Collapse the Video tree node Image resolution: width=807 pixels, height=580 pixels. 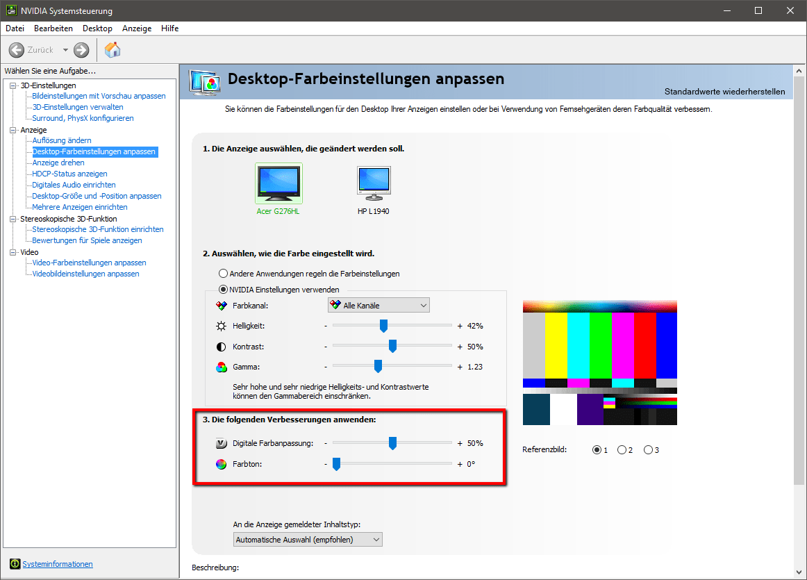(13, 252)
